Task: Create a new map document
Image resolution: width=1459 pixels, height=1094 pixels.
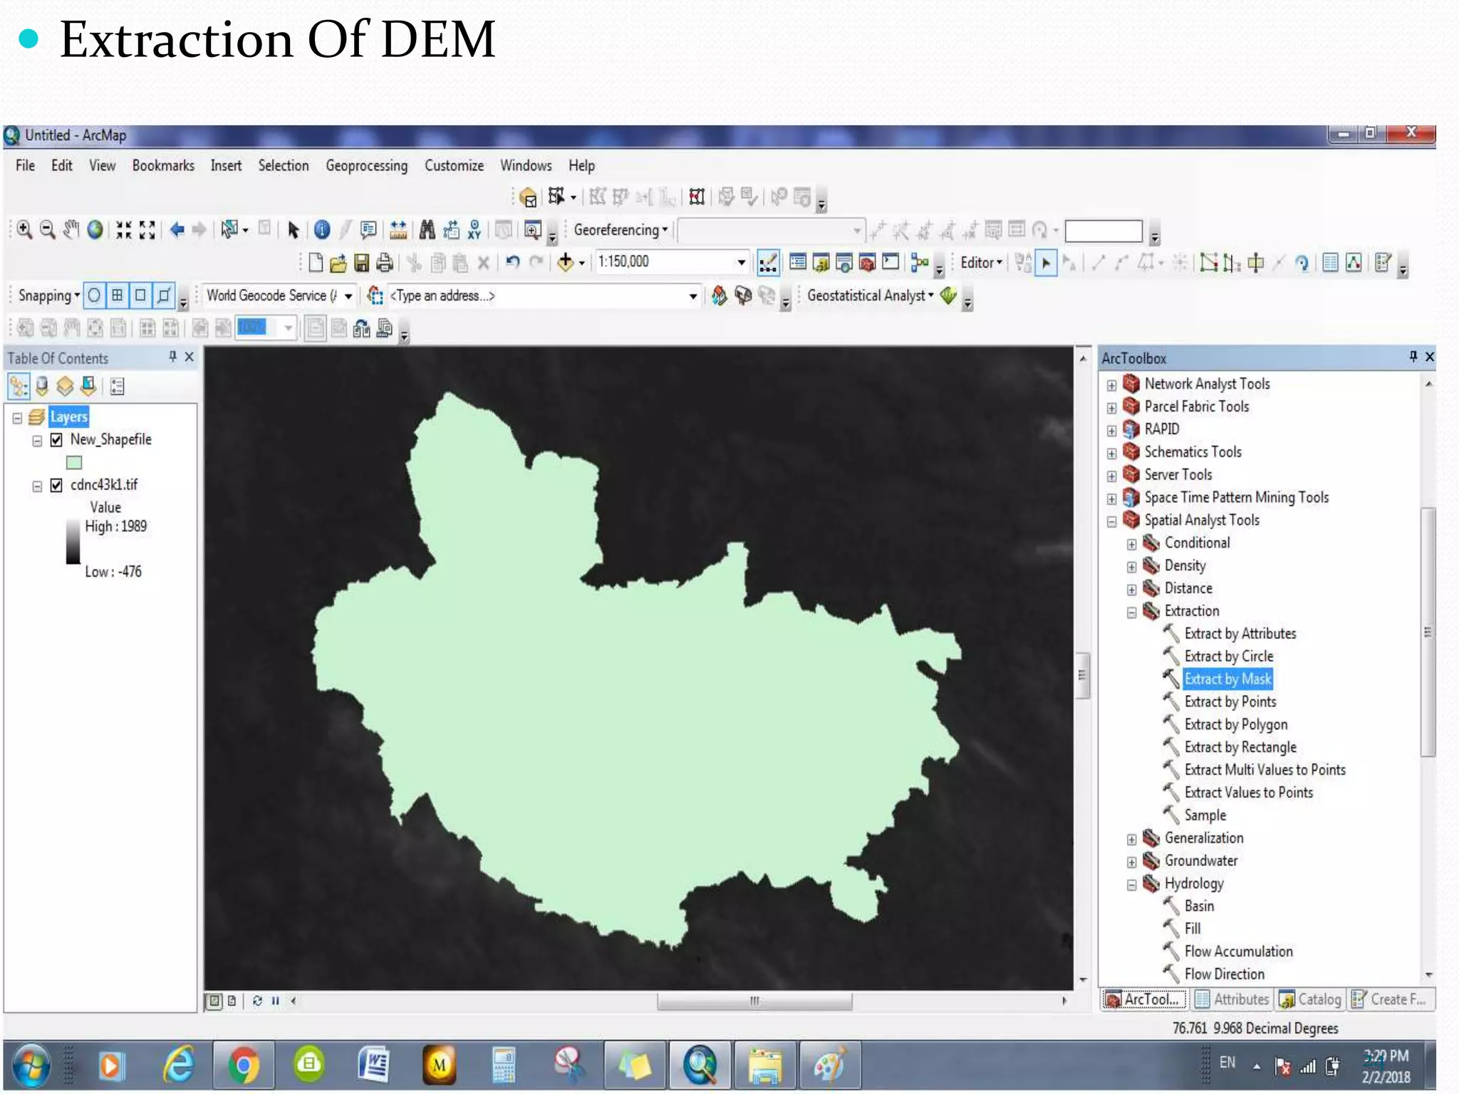Action: [316, 263]
